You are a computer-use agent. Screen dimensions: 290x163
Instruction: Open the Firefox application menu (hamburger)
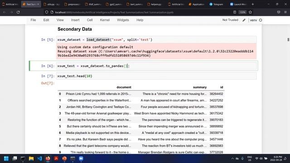pos(285,12)
